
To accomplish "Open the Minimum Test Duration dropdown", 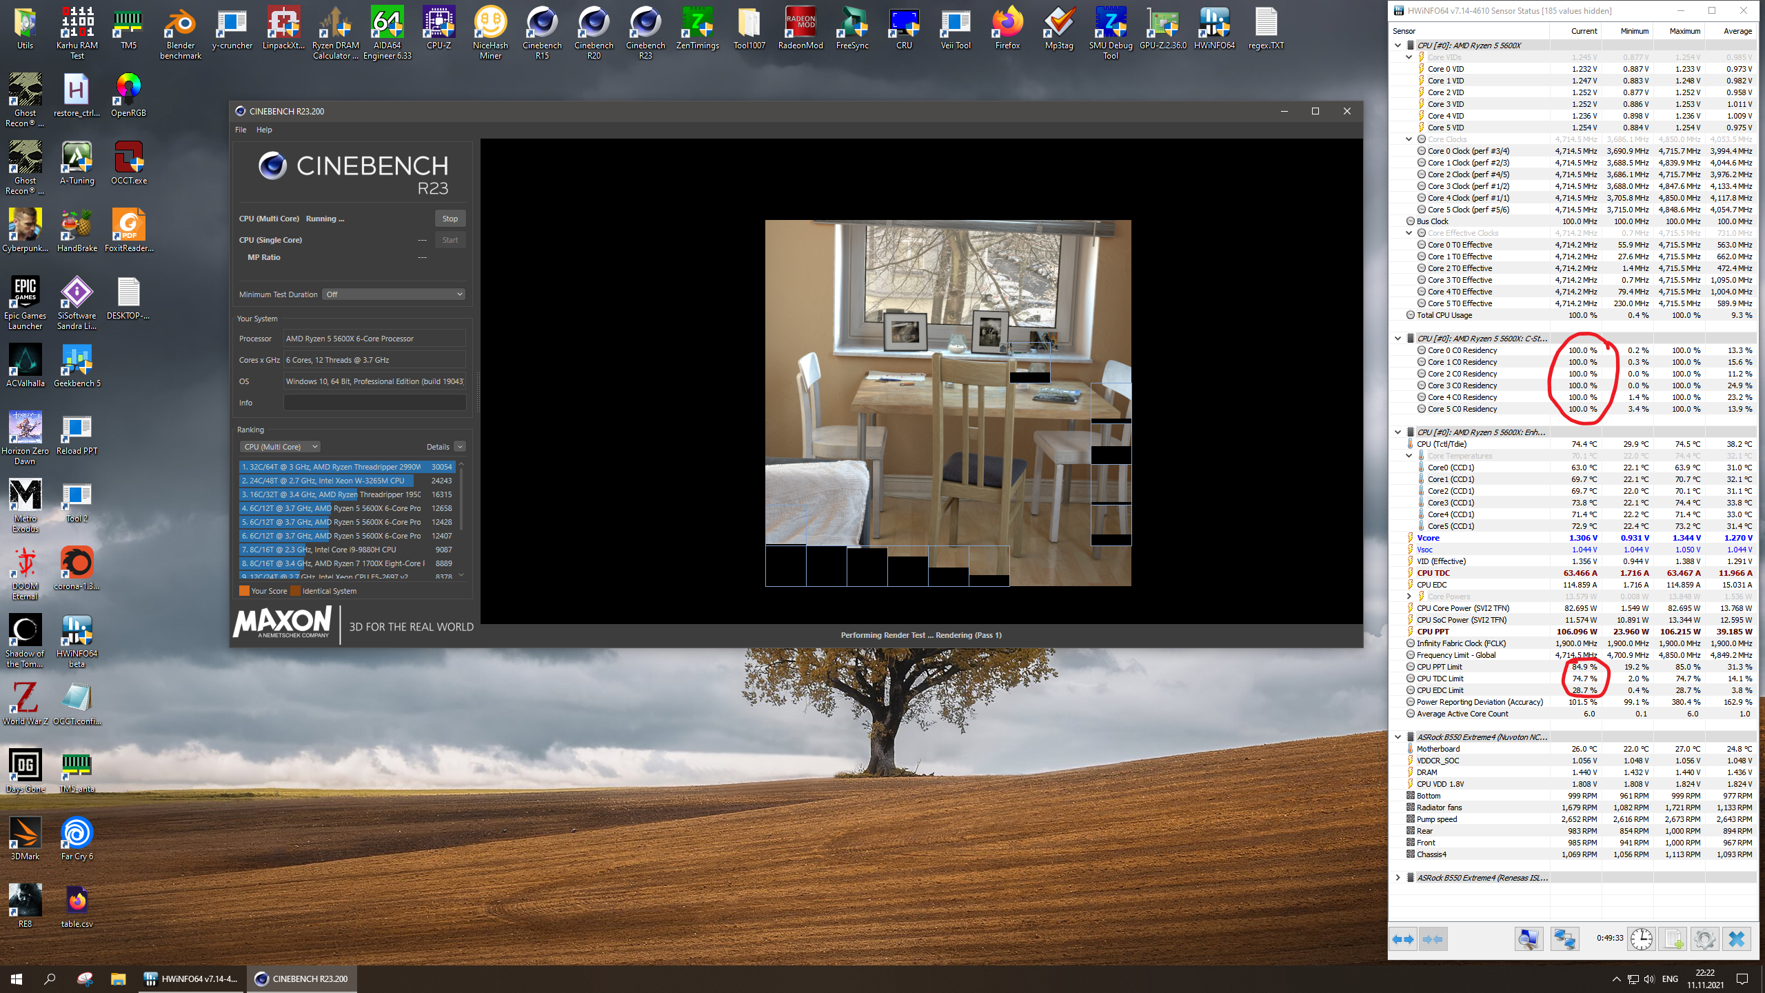I will coord(394,294).
